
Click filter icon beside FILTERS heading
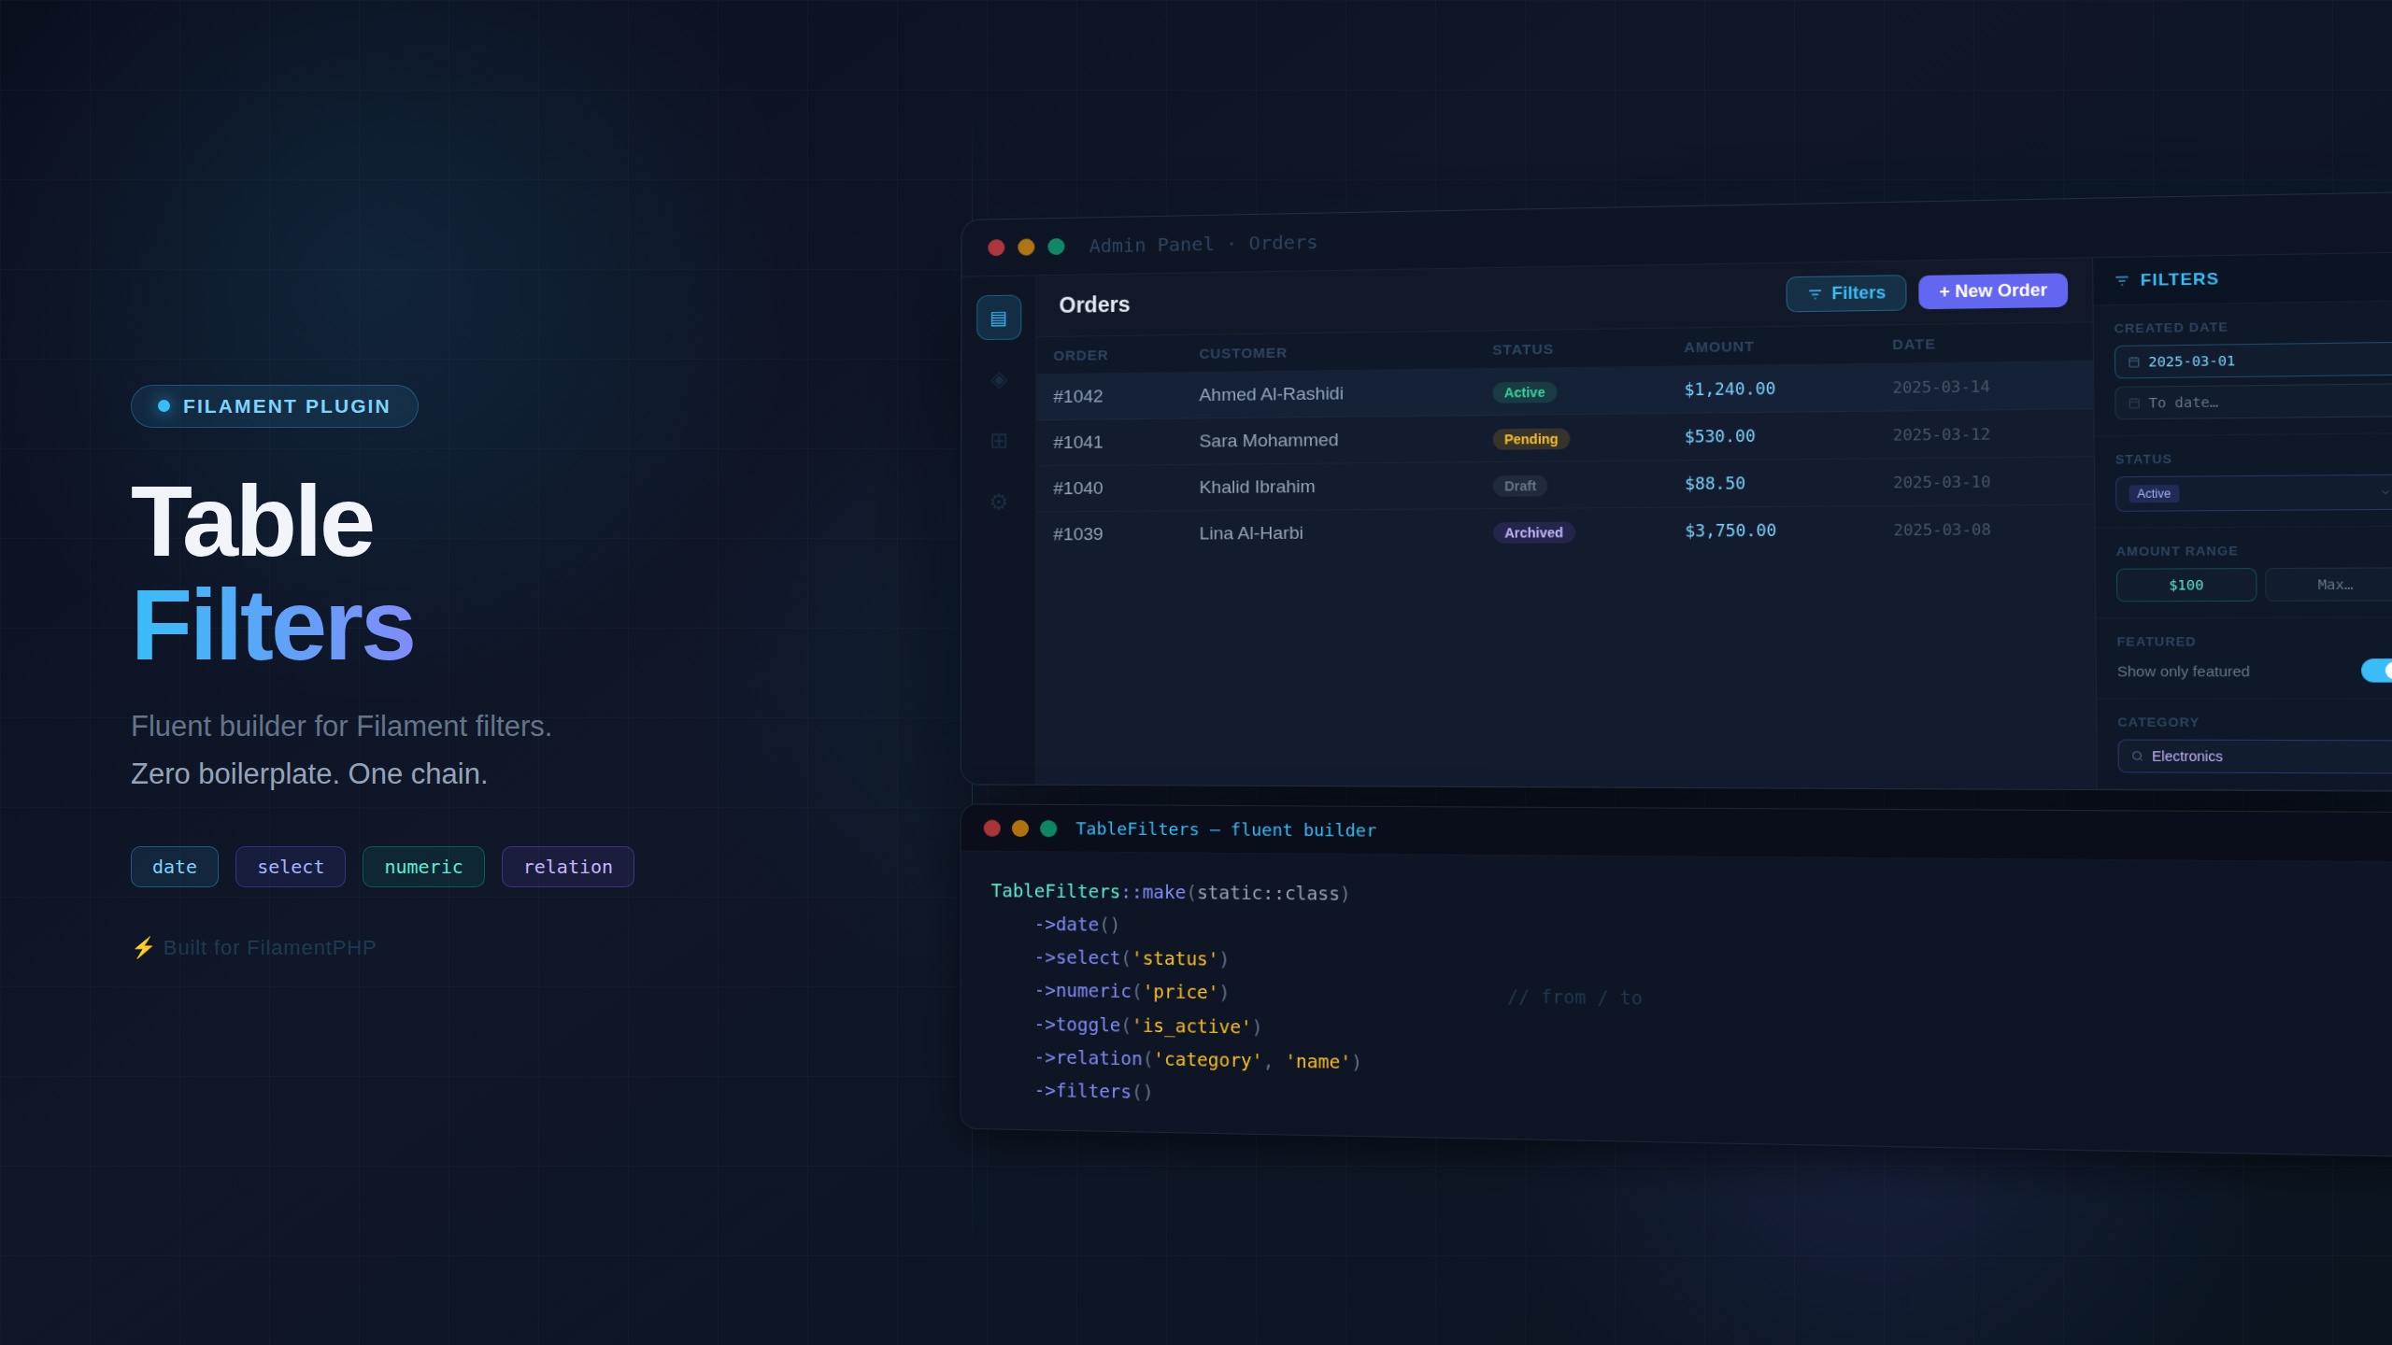2121,280
